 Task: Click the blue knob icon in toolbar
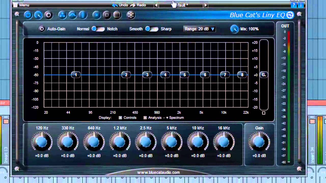(x=38, y=15)
